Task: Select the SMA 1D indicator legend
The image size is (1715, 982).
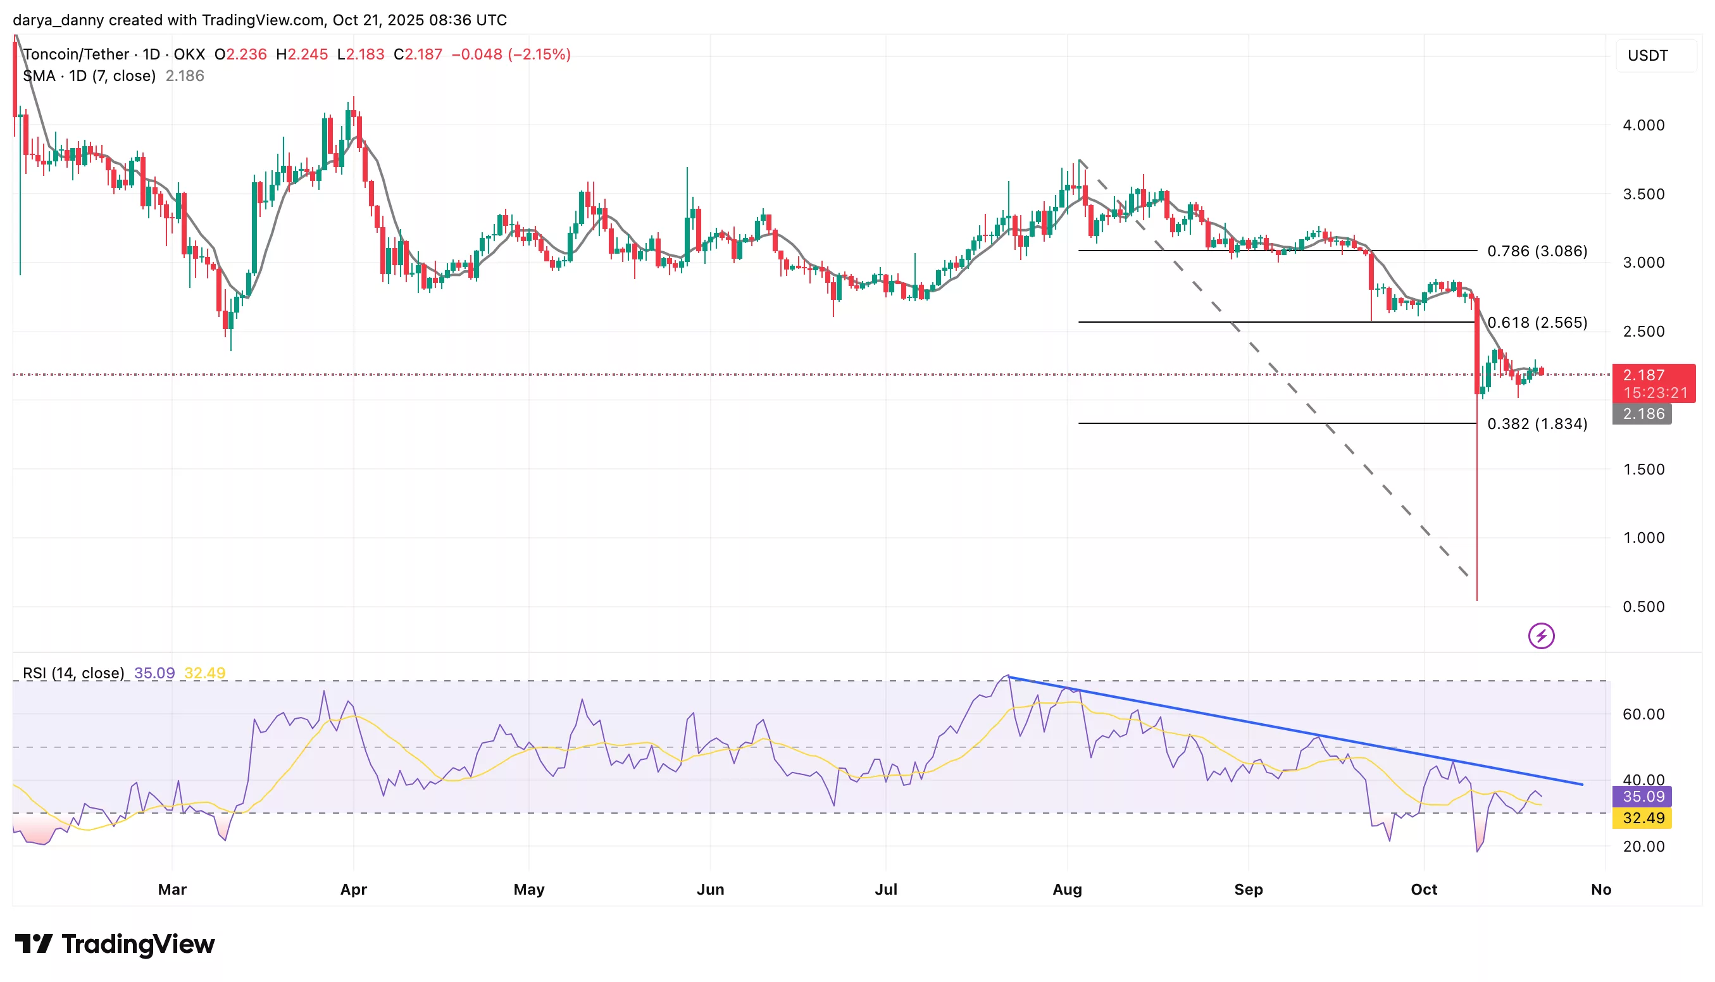Action: pos(89,75)
